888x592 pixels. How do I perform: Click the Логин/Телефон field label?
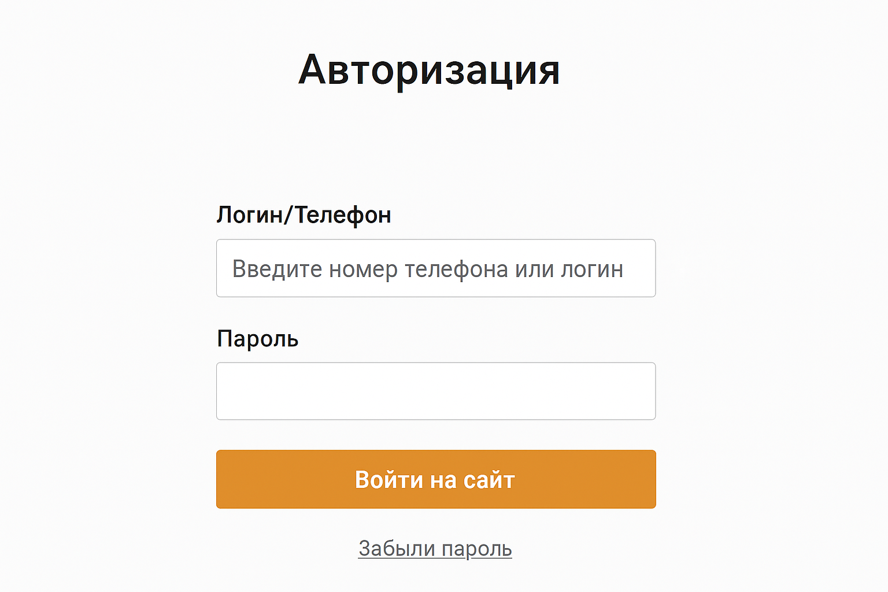click(x=304, y=215)
